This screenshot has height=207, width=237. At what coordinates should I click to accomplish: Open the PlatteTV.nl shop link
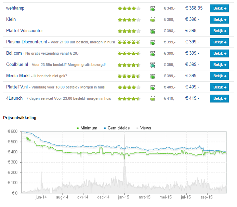pyautogui.click(x=17, y=87)
